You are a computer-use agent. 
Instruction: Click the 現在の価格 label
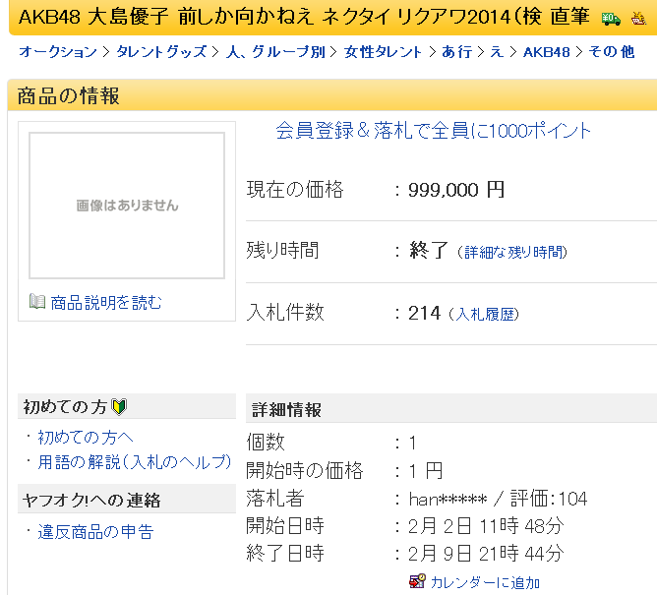(x=295, y=190)
